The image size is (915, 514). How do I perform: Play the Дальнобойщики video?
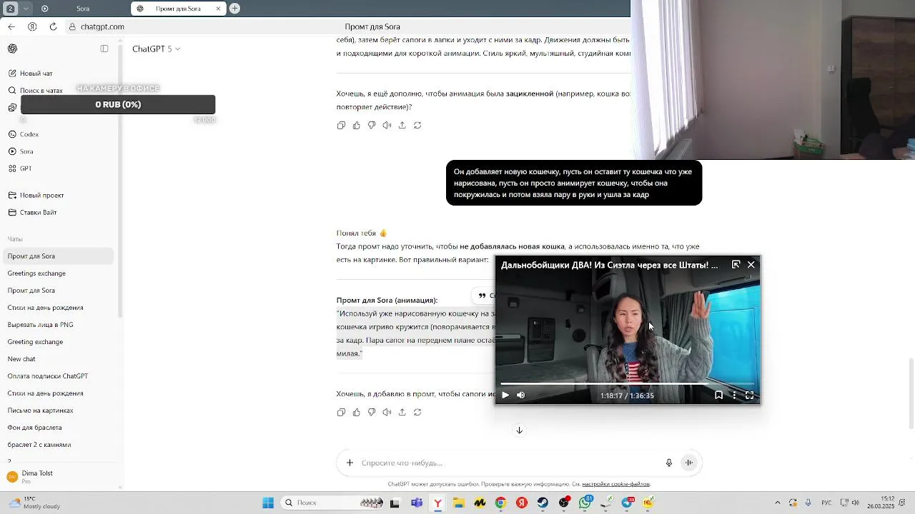pos(505,395)
